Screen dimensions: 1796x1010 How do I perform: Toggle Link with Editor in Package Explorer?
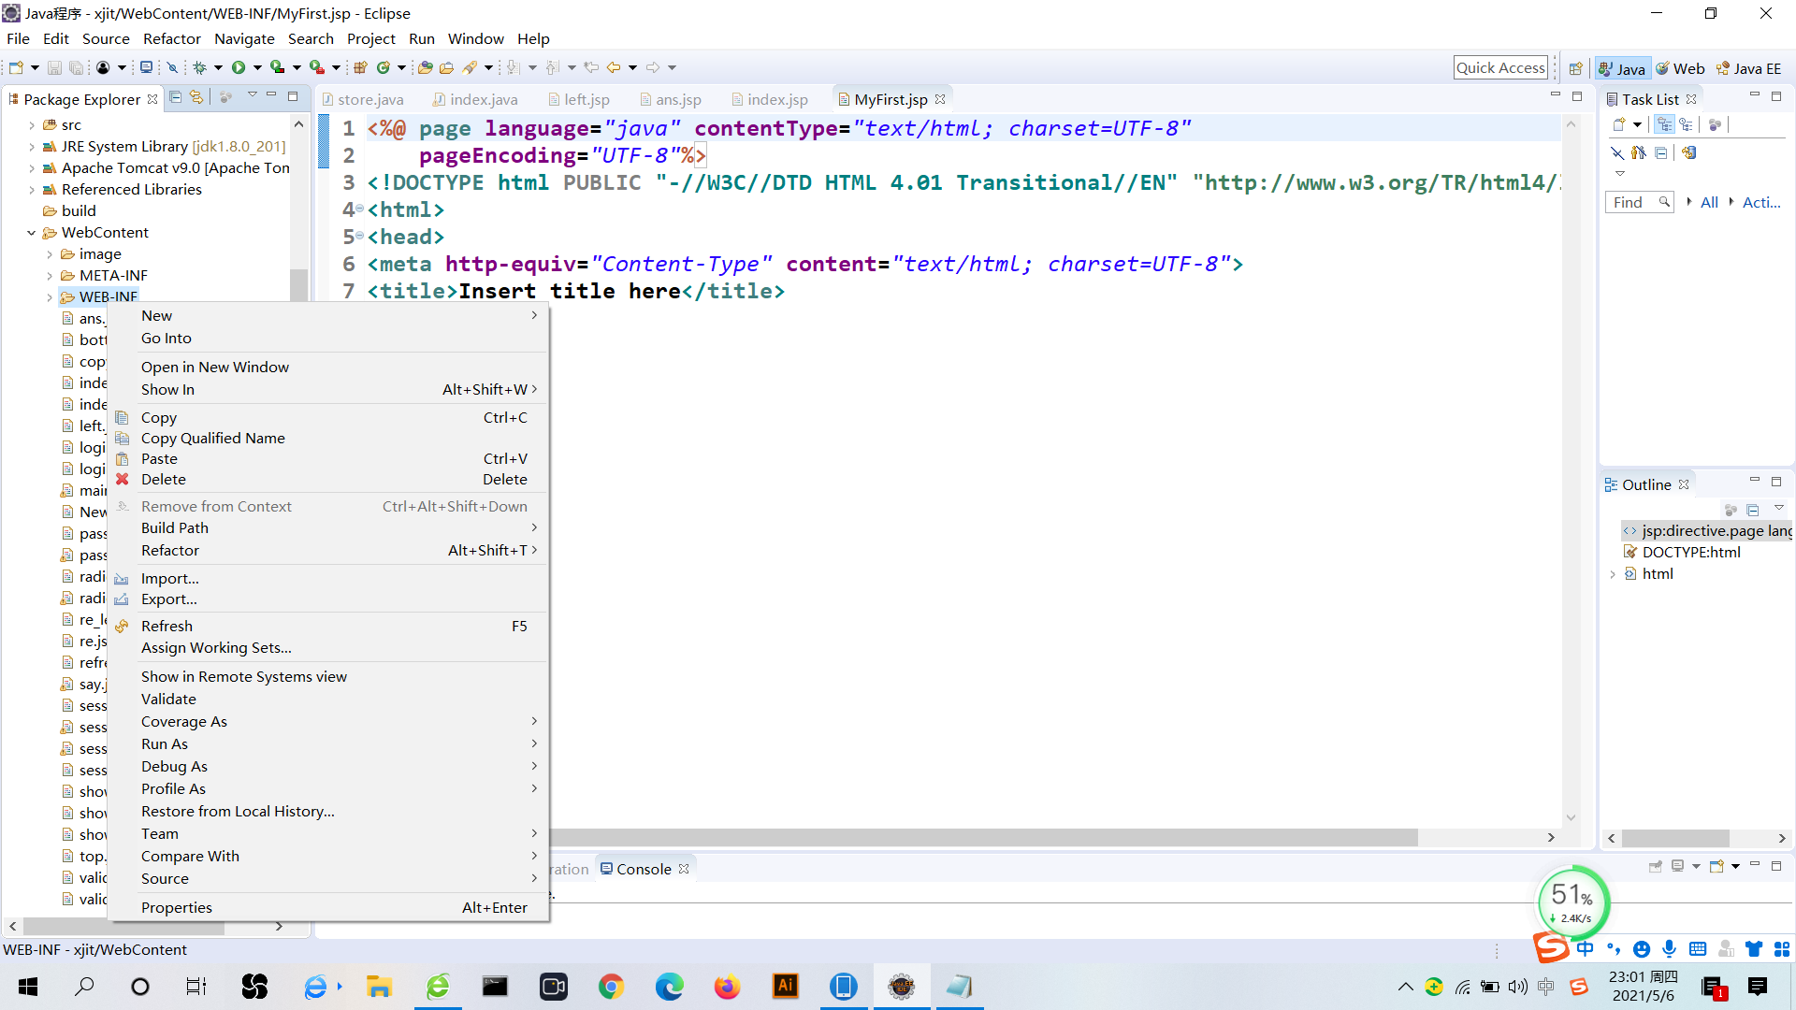point(196,97)
